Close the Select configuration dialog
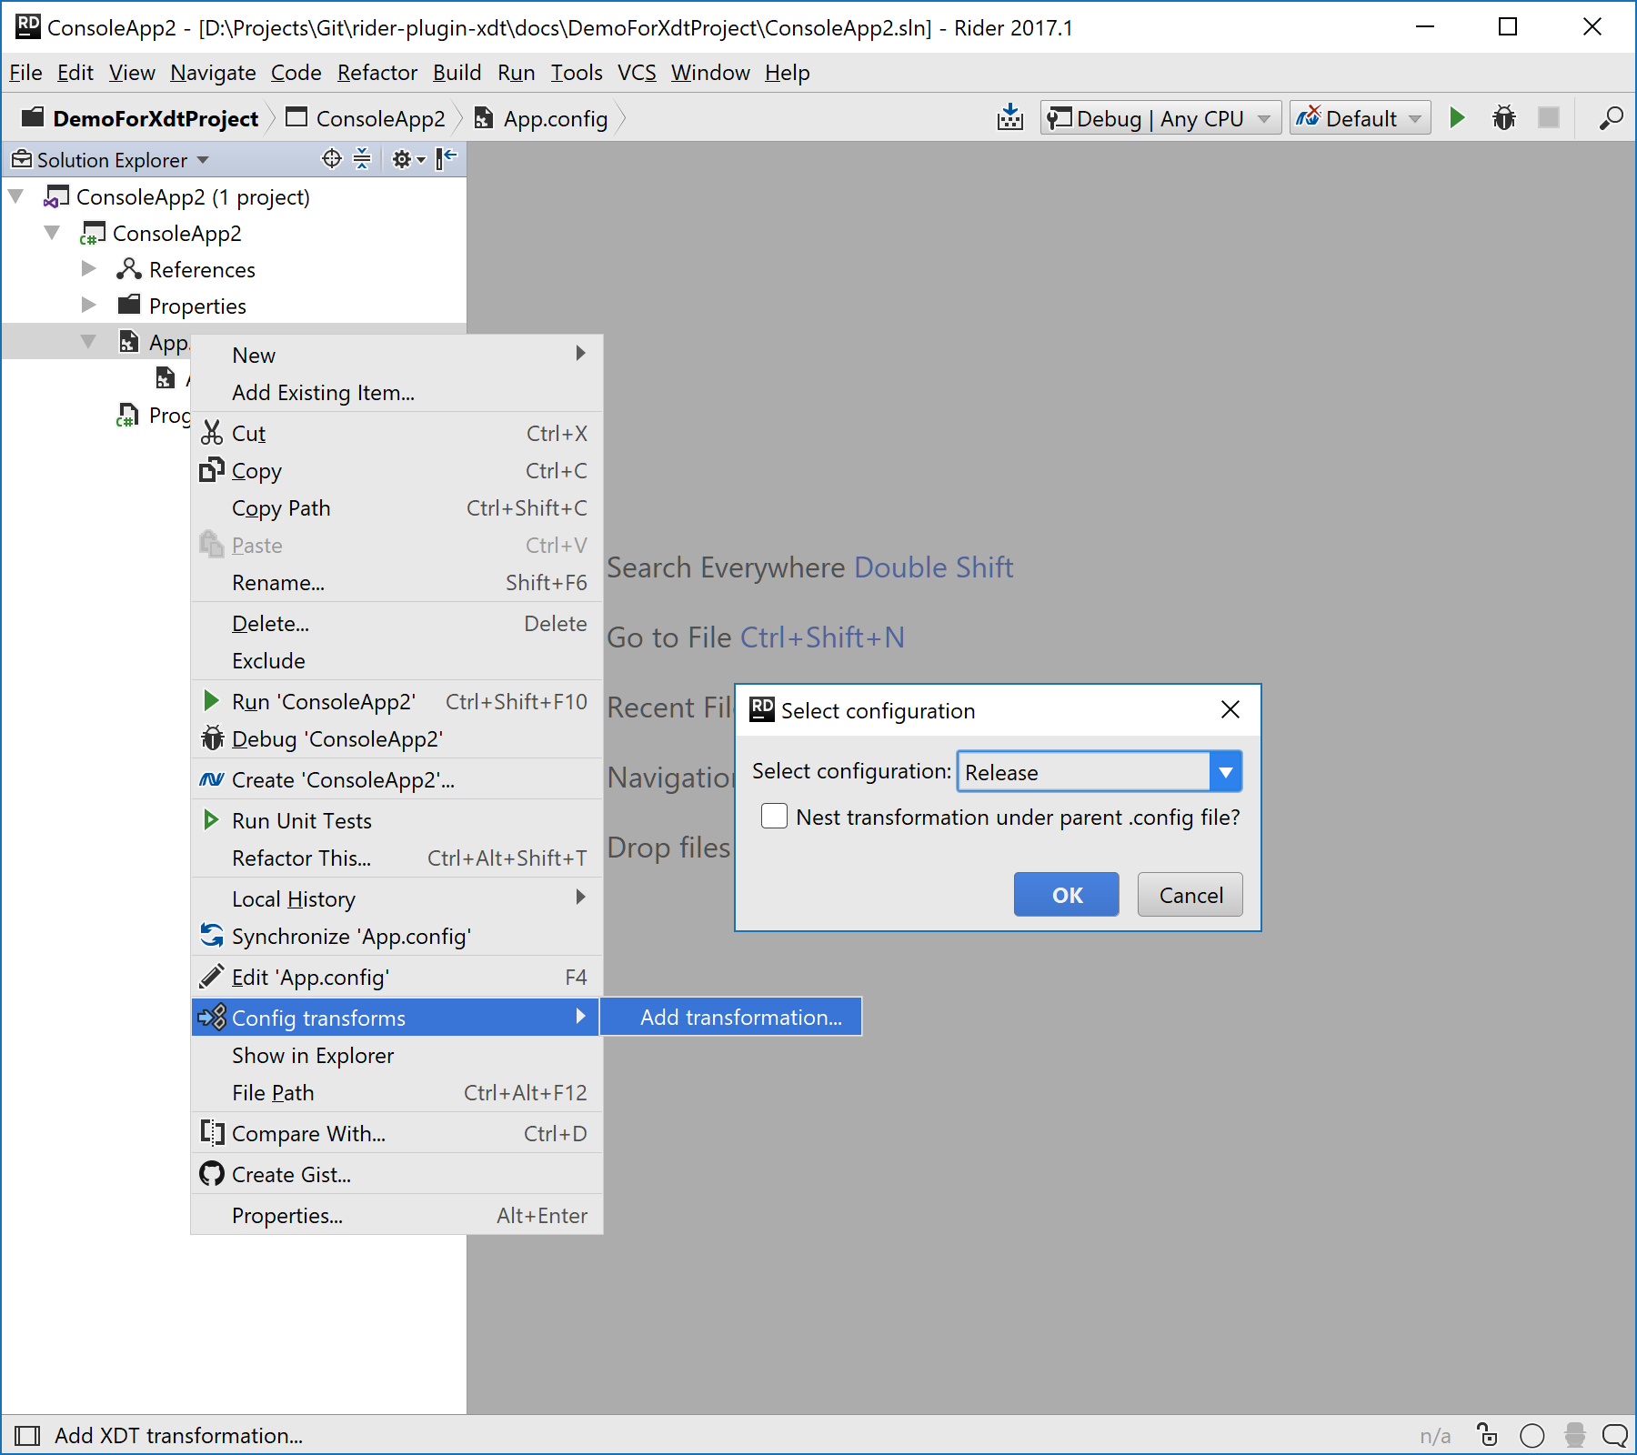This screenshot has height=1455, width=1637. [1230, 709]
